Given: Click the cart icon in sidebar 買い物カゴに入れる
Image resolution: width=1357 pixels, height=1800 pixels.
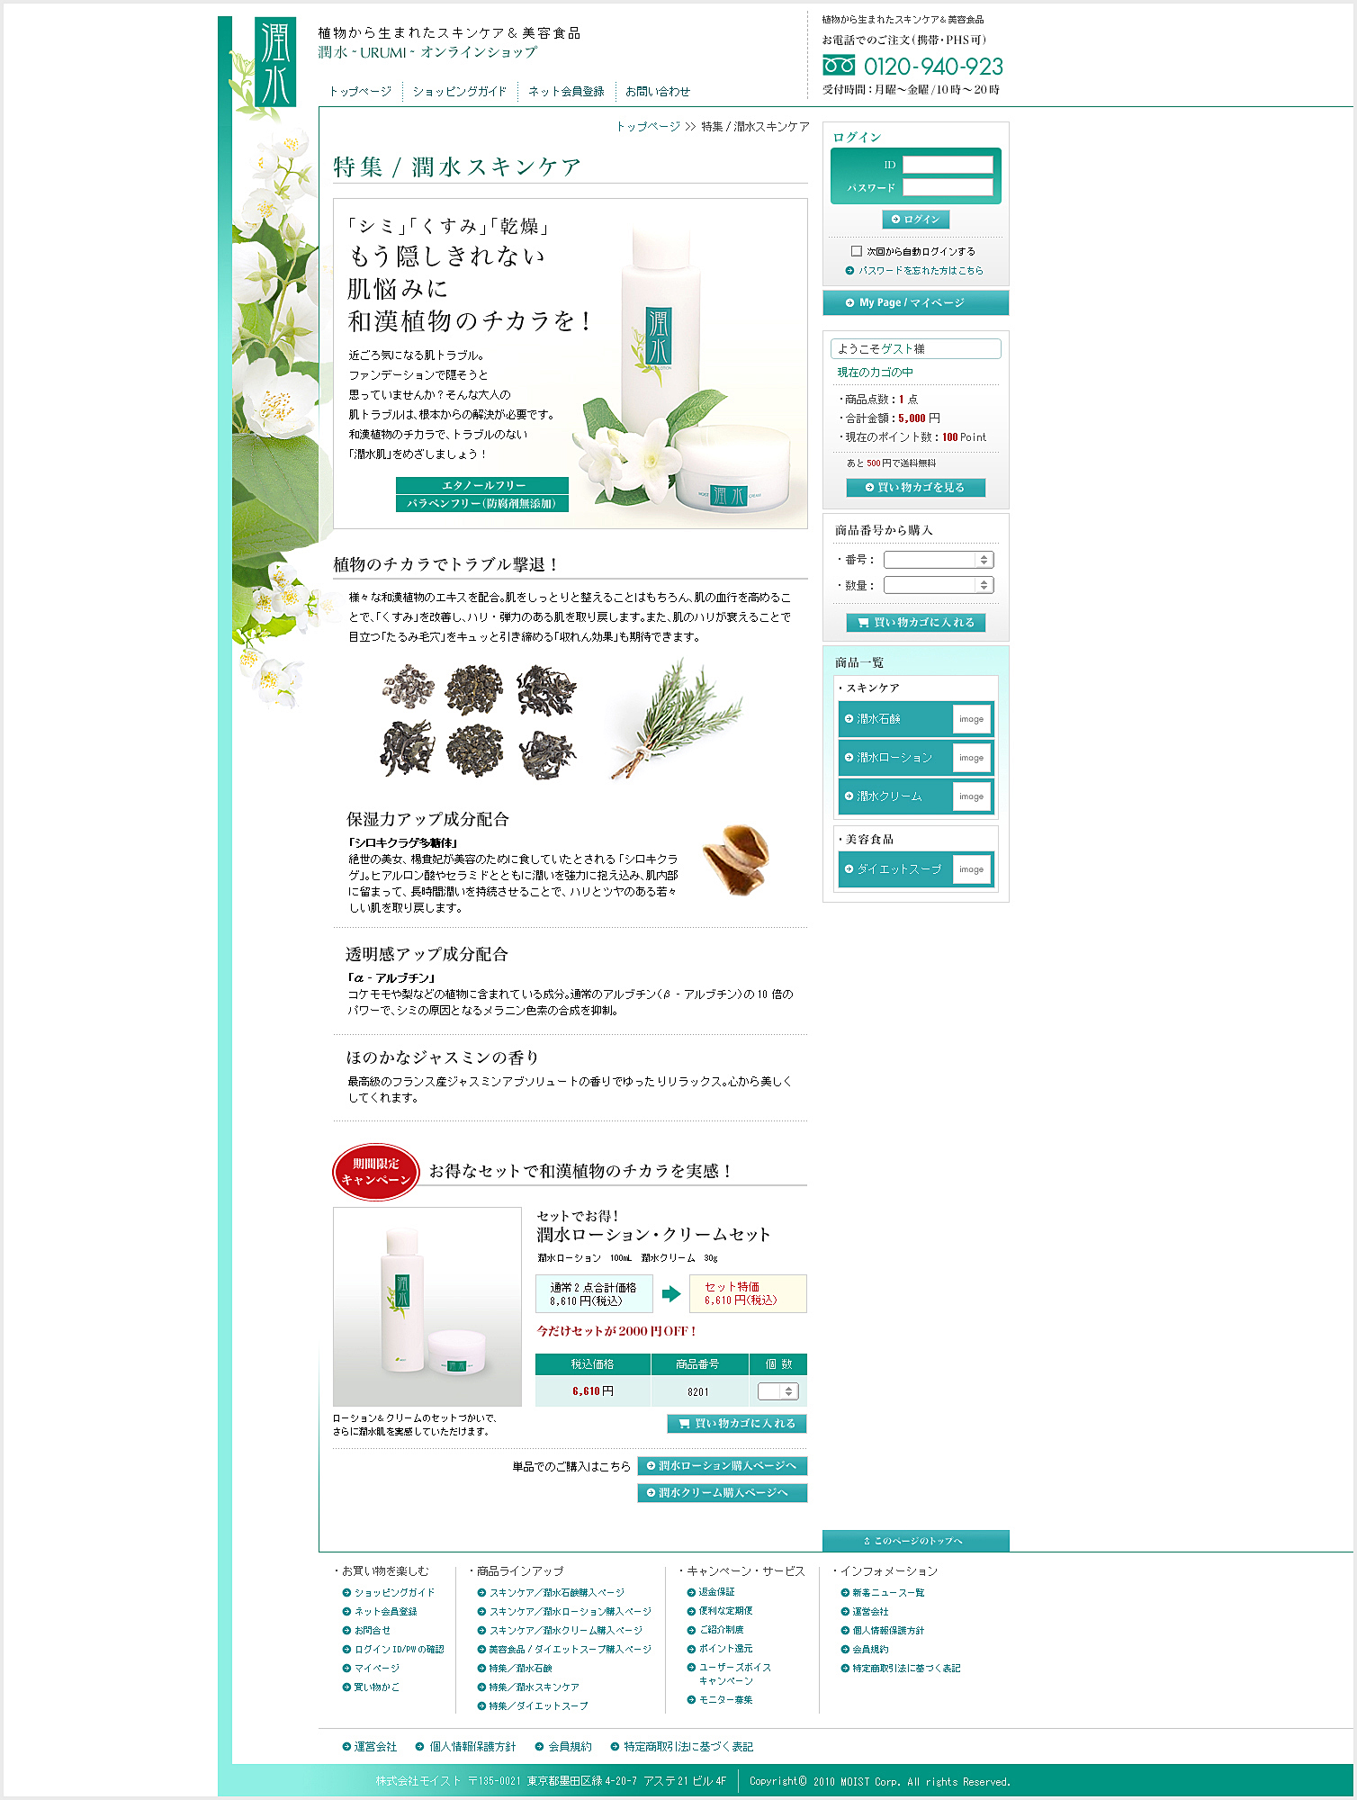Looking at the screenshot, I should pyautogui.click(x=864, y=623).
